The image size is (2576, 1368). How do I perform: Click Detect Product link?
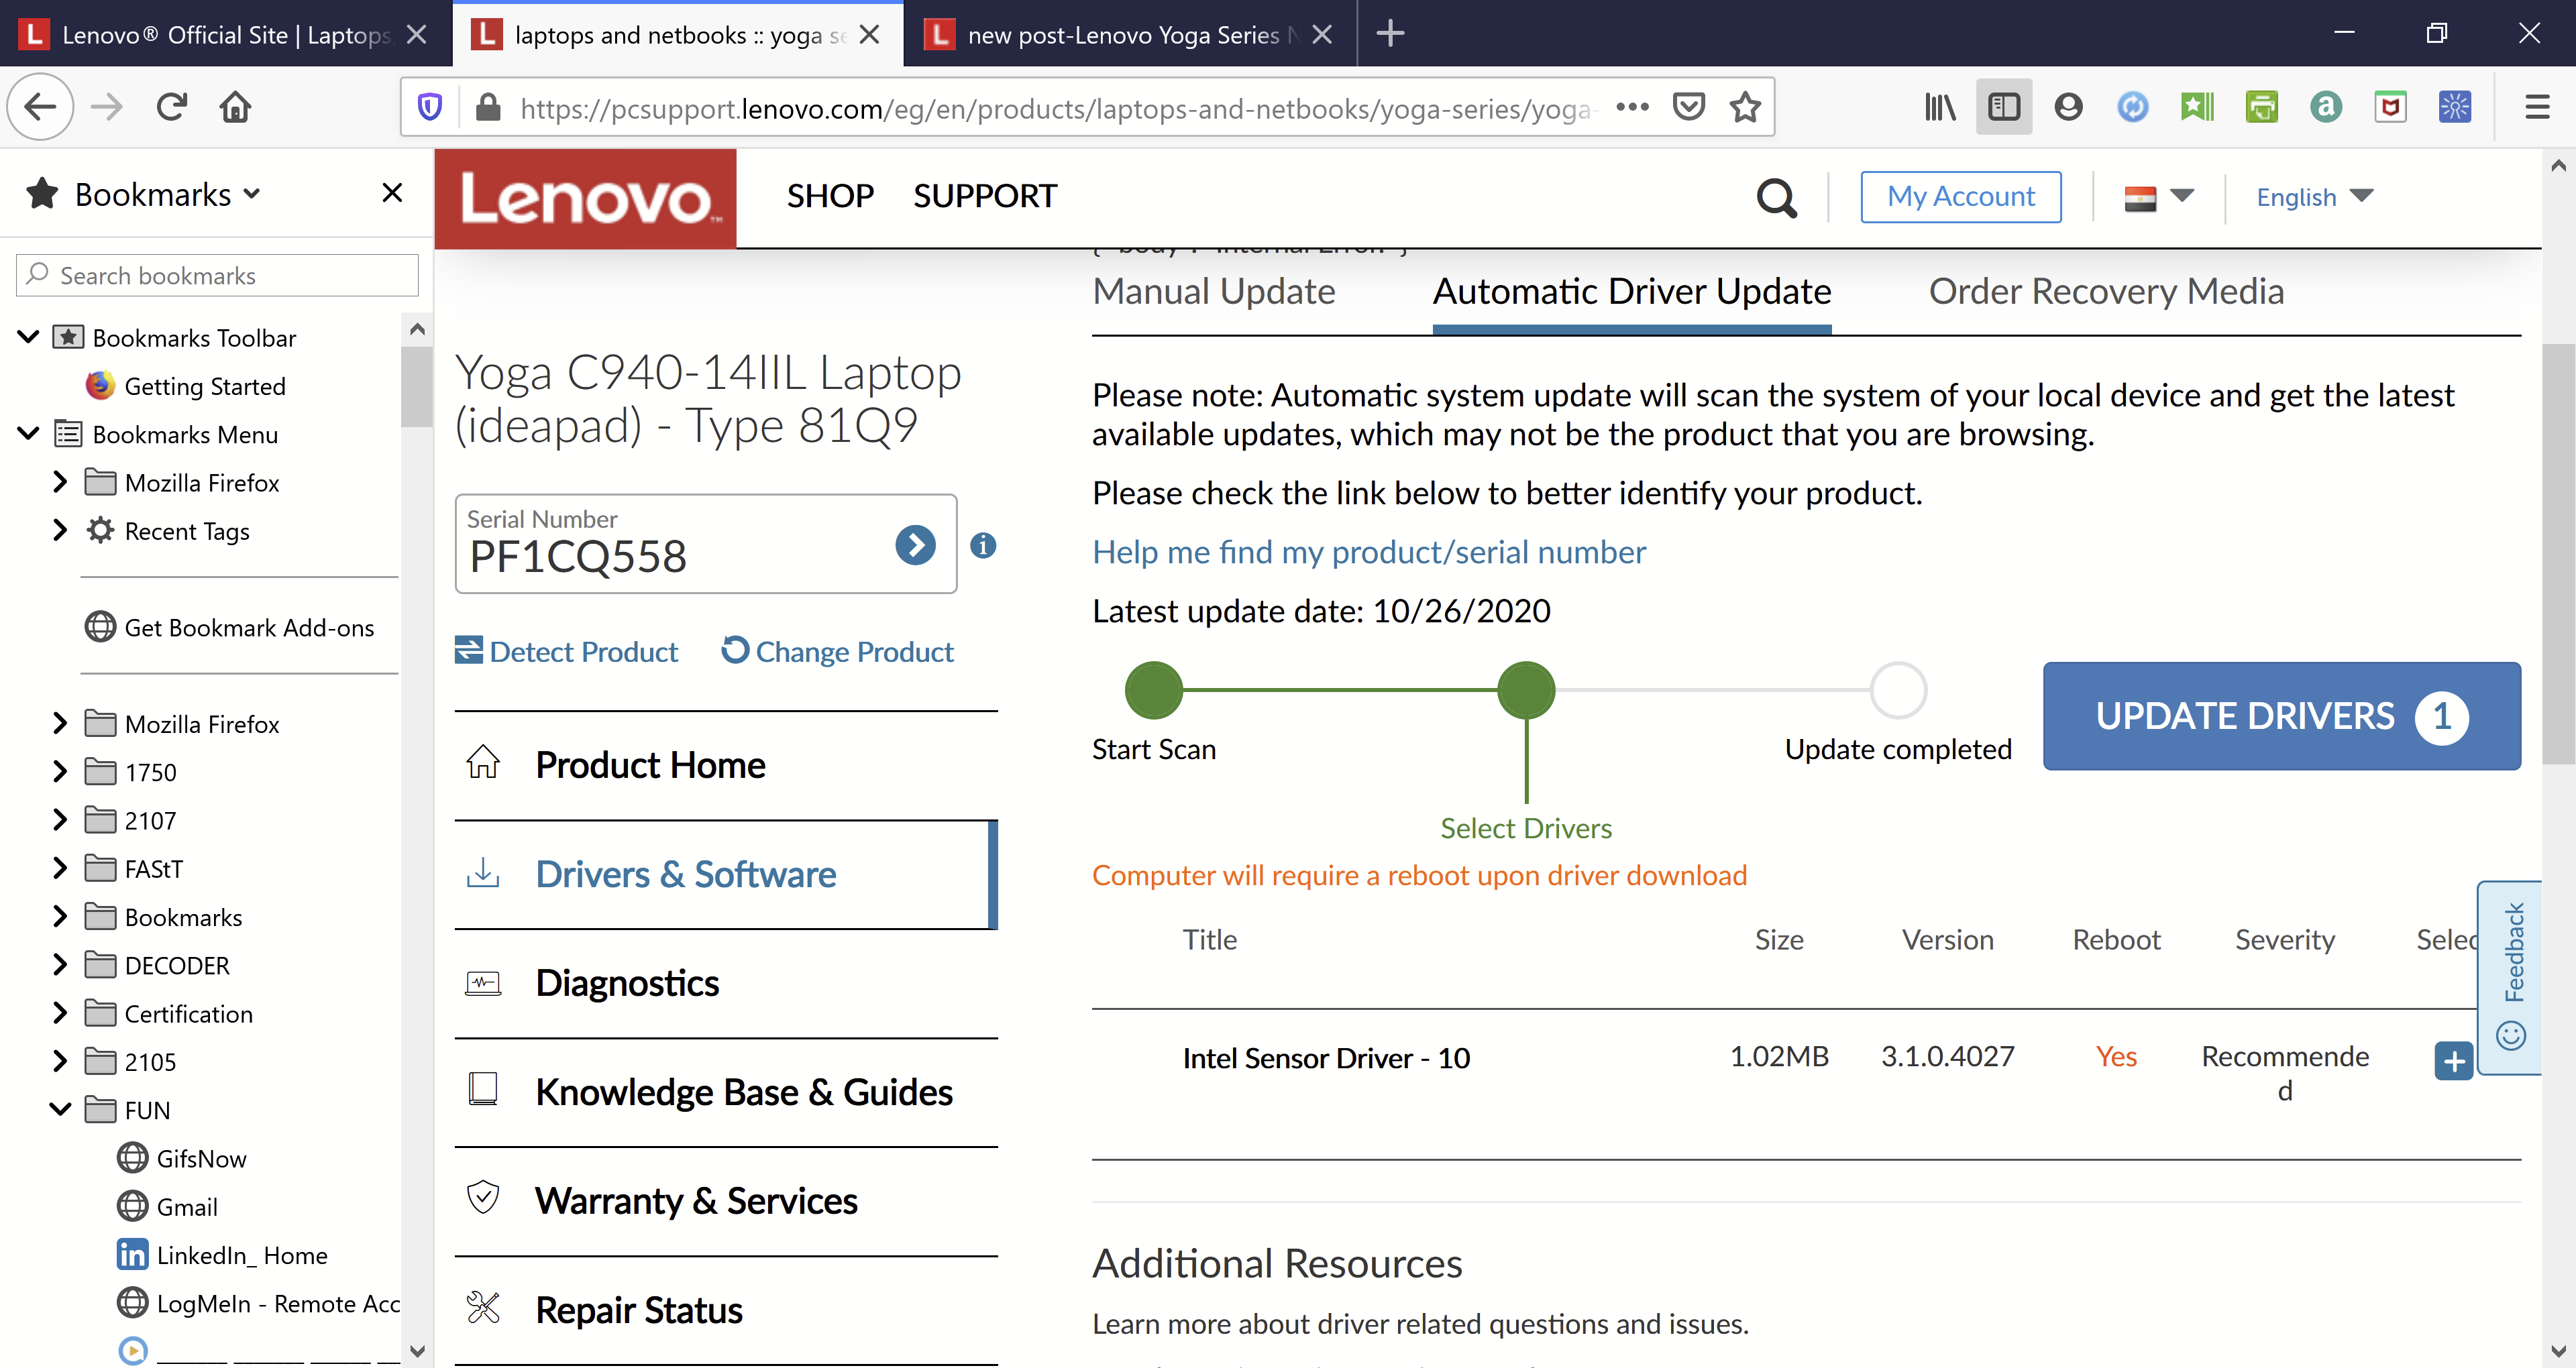(x=566, y=651)
